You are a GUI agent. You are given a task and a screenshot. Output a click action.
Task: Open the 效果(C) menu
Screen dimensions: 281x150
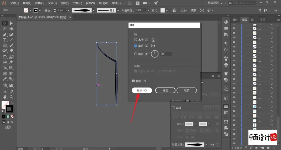tap(78, 3)
